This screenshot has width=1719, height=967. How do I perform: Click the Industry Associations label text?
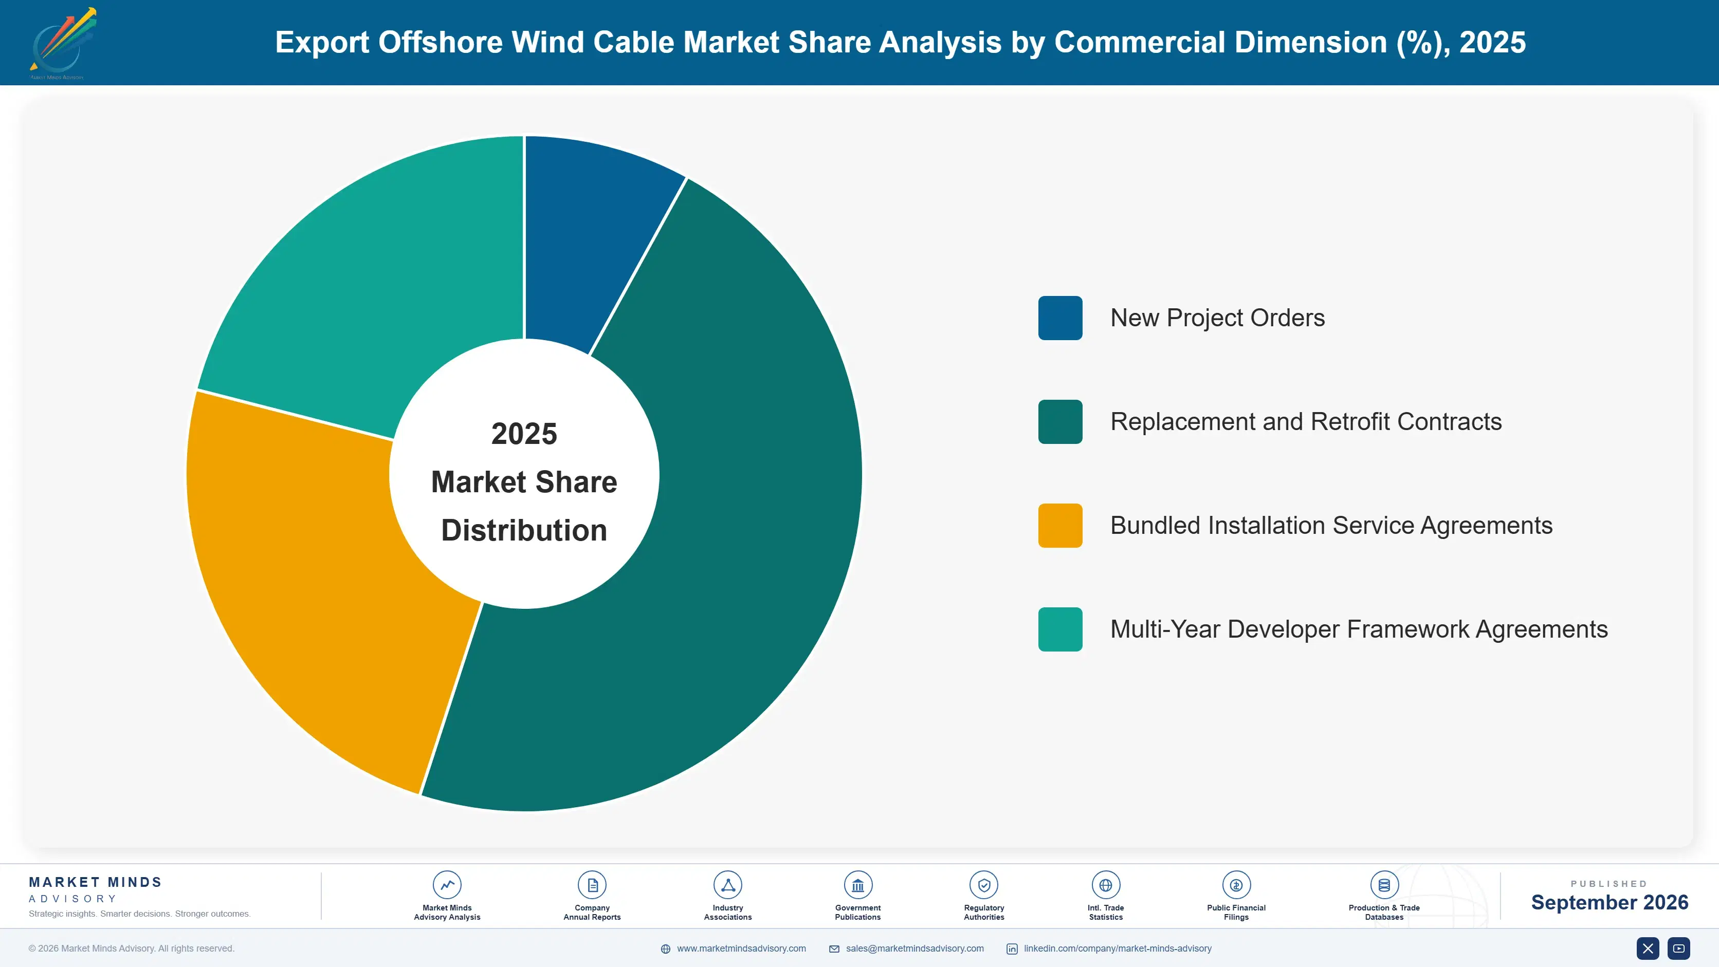point(727,913)
